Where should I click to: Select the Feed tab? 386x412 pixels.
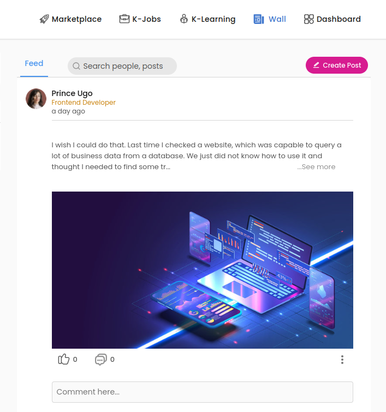[x=34, y=63]
